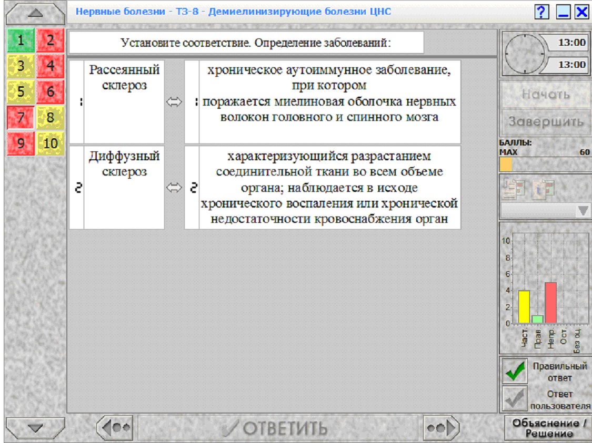Open the help question mark icon

(x=542, y=12)
